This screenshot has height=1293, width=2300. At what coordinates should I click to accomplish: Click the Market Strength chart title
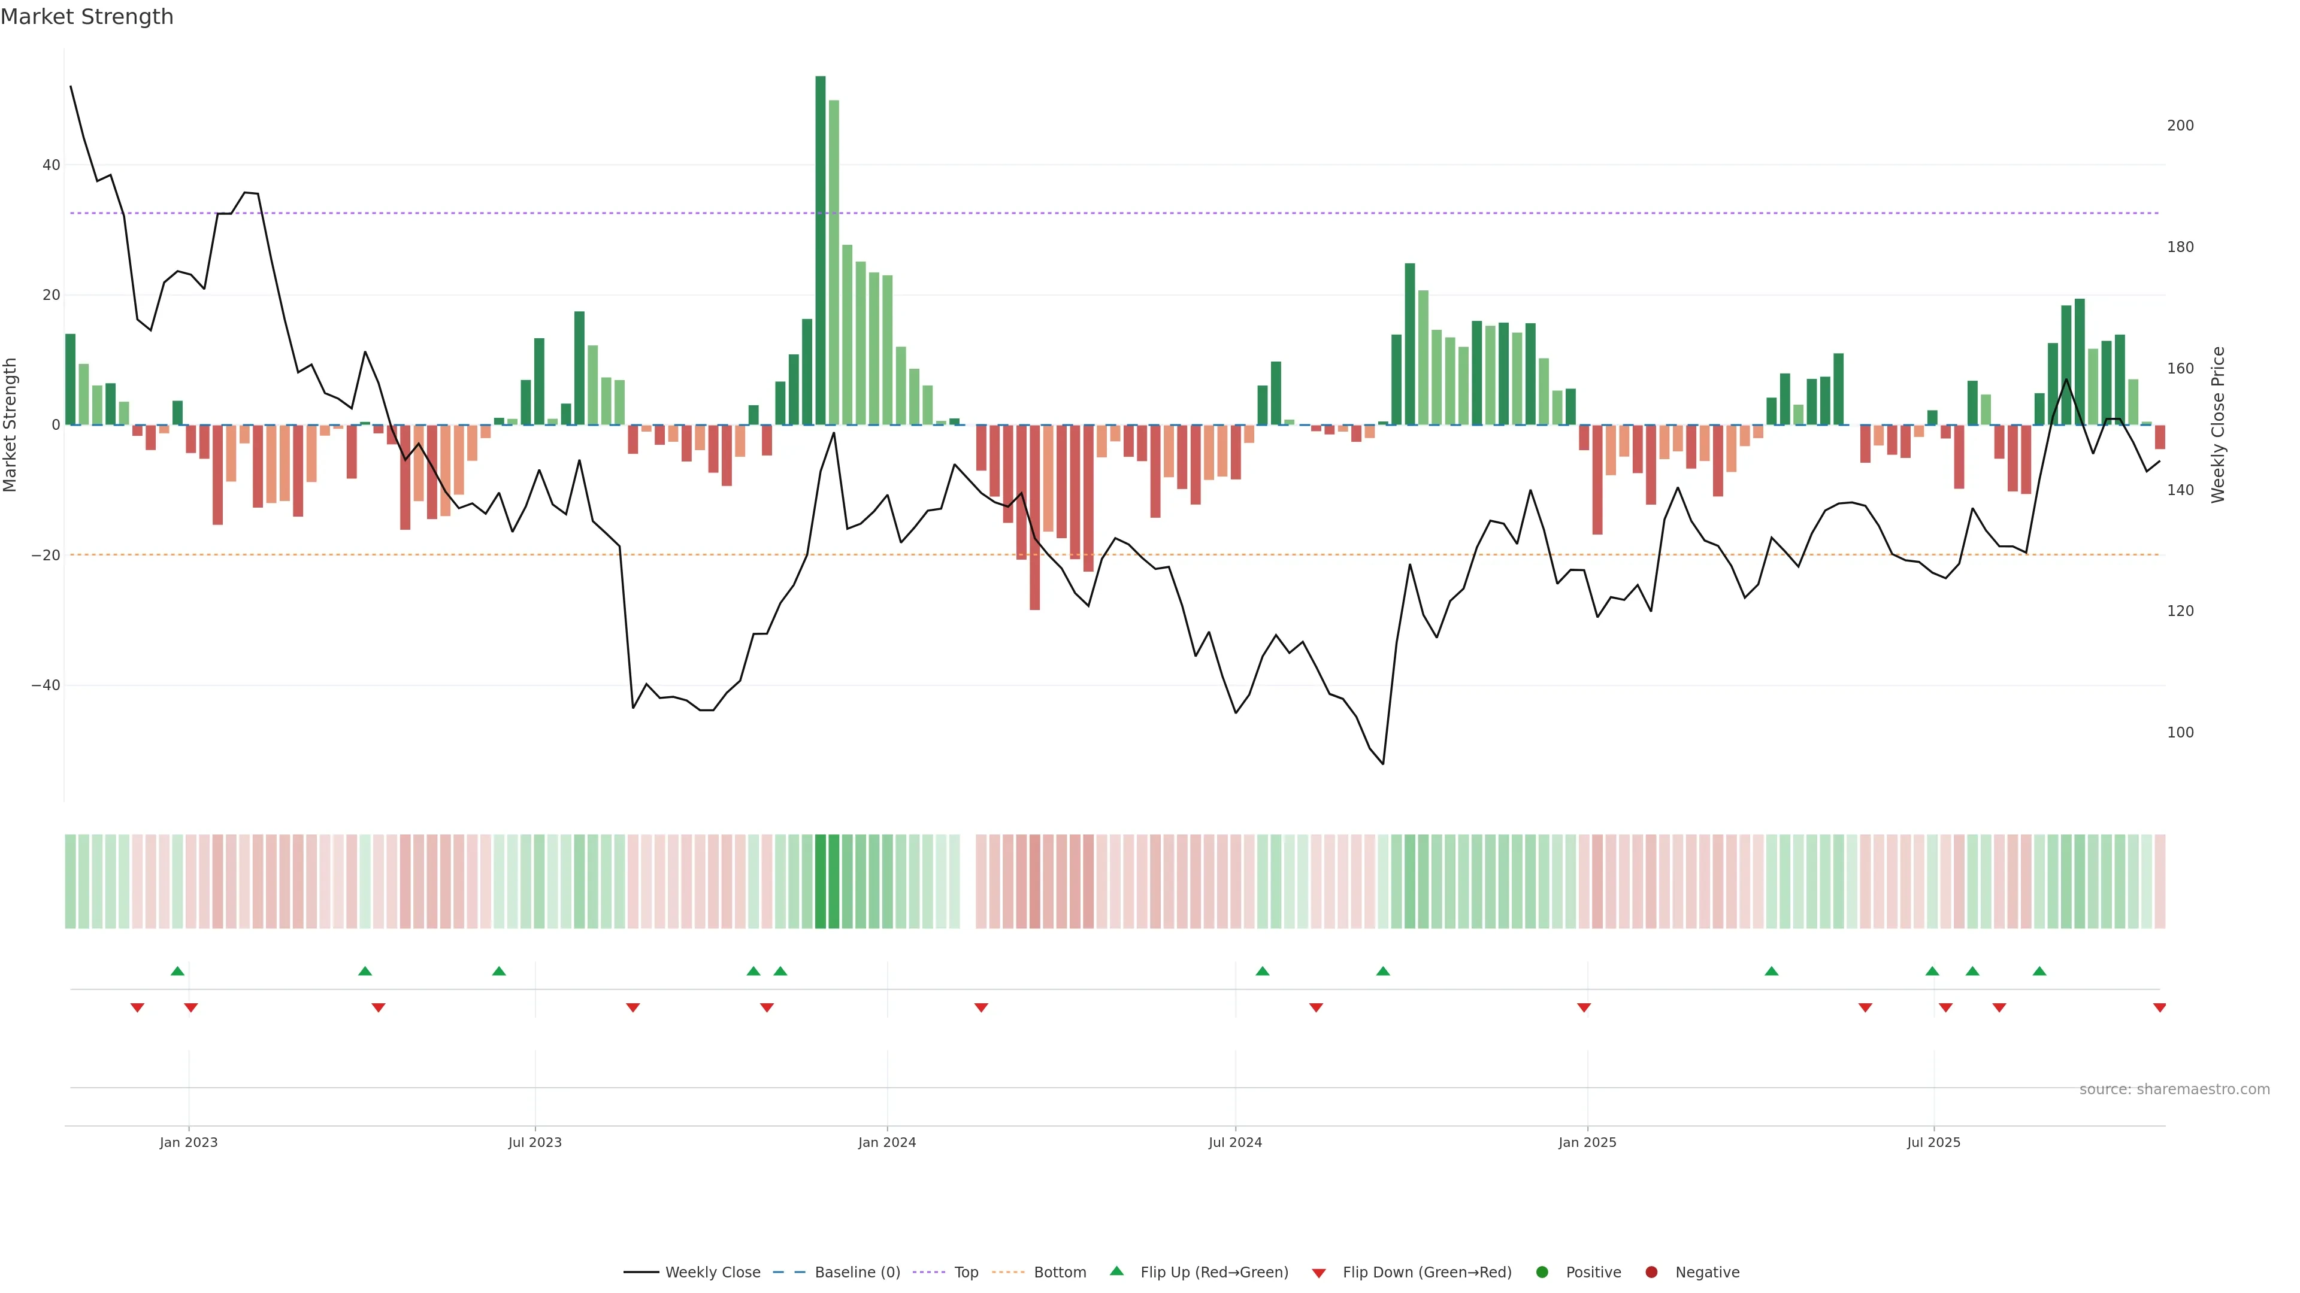[x=87, y=17]
